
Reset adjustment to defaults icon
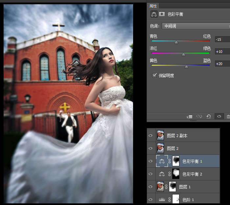point(208,117)
